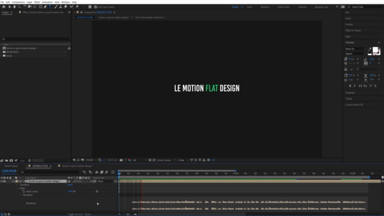Click the snapshot camera icon in the viewer
Image resolution: width=384 pixels, height=216 pixels.
pyautogui.click(x=121, y=160)
